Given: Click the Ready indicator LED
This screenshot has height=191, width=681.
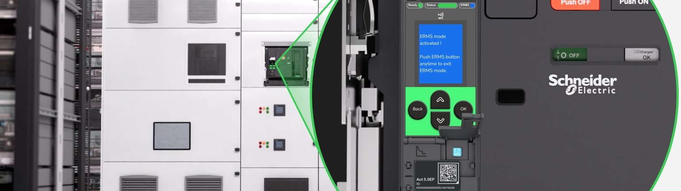Looking at the screenshot, I should (x=420, y=5).
